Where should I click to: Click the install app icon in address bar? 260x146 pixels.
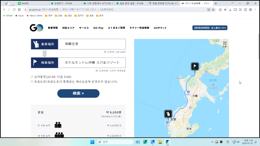click(209, 10)
